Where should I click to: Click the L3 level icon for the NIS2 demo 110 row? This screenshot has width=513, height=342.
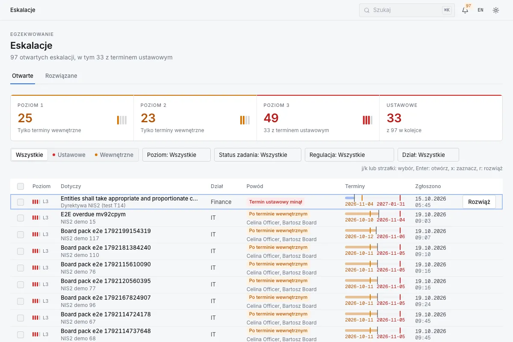coord(36,251)
